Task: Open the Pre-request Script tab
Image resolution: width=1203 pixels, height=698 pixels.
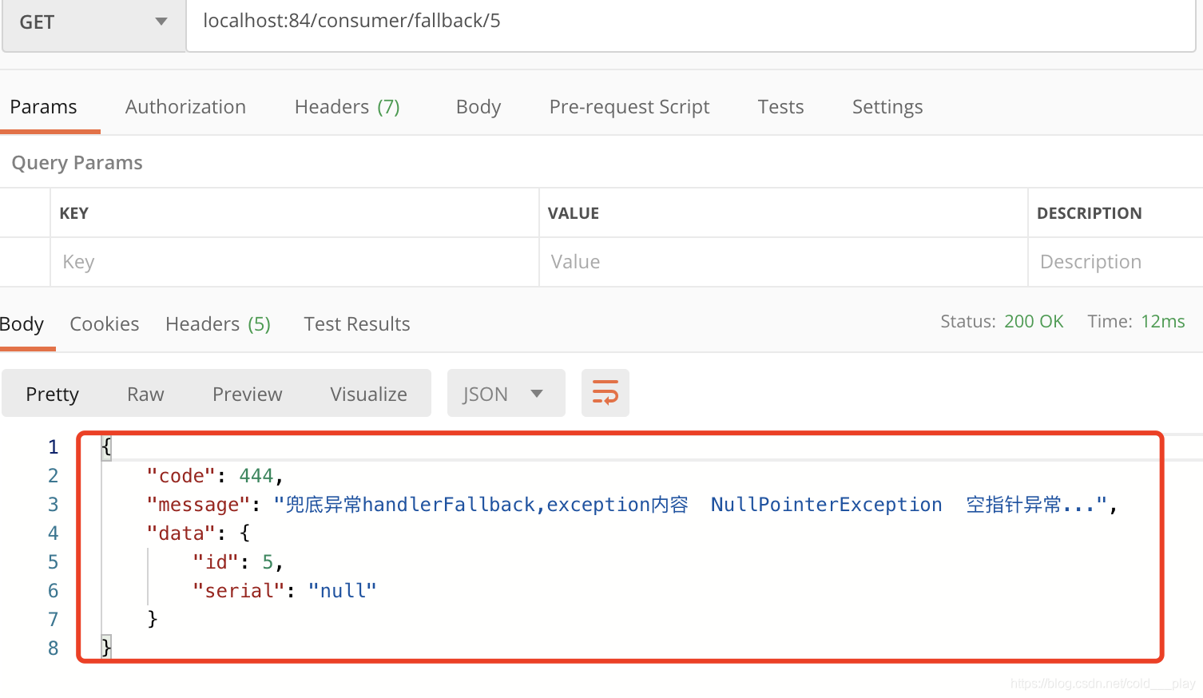Action: (629, 107)
